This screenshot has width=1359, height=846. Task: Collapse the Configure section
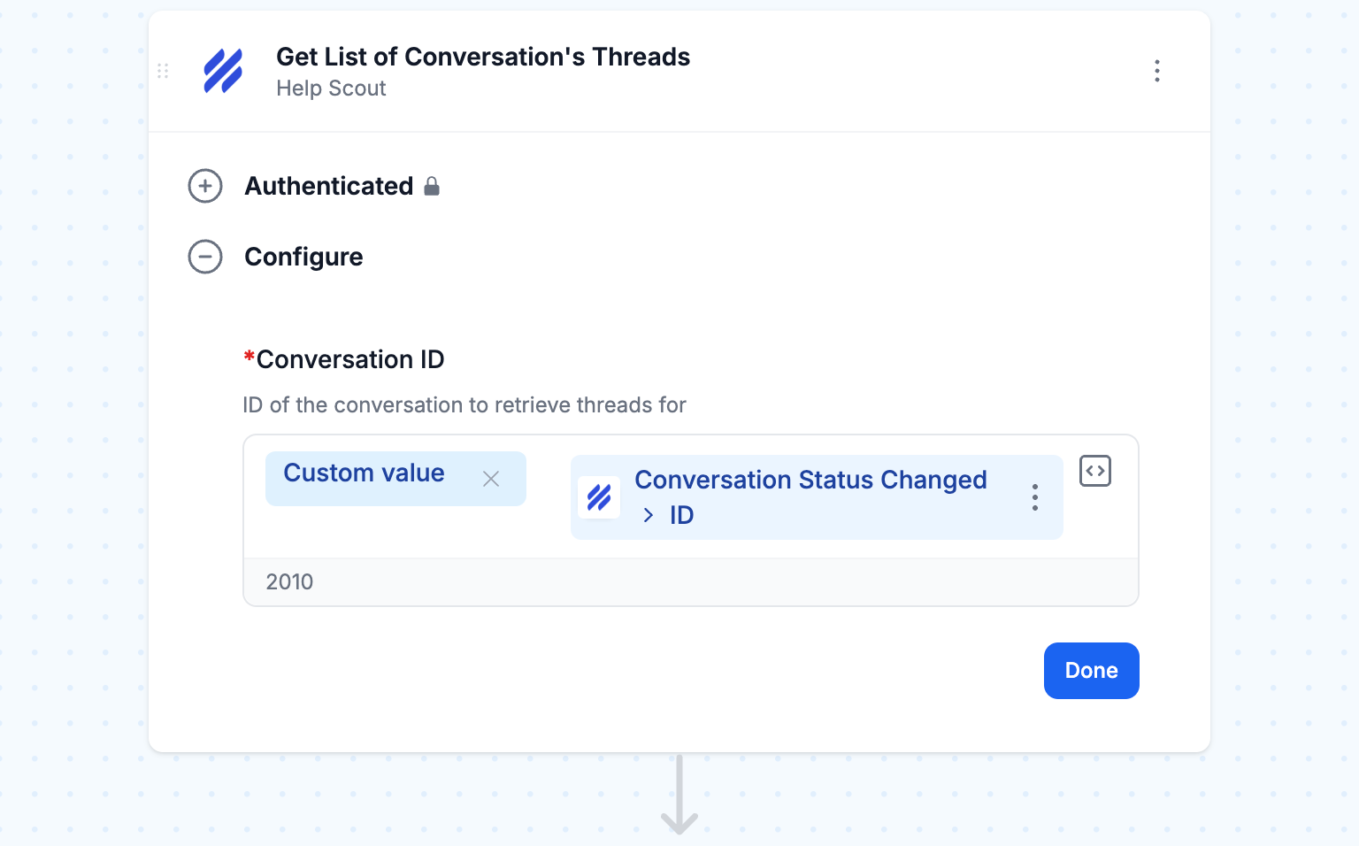(x=205, y=257)
